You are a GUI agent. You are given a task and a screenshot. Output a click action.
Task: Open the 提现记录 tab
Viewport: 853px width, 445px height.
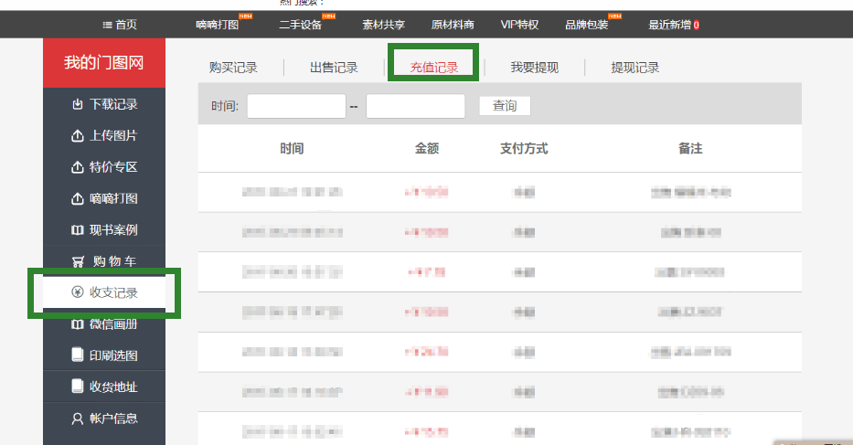coord(634,68)
